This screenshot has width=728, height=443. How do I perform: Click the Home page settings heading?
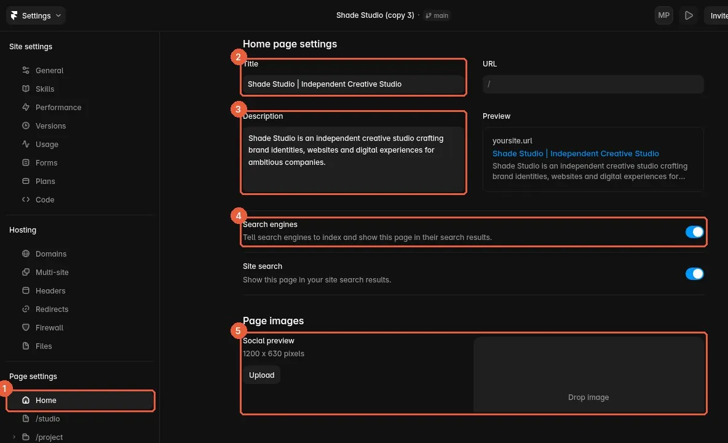tap(290, 44)
